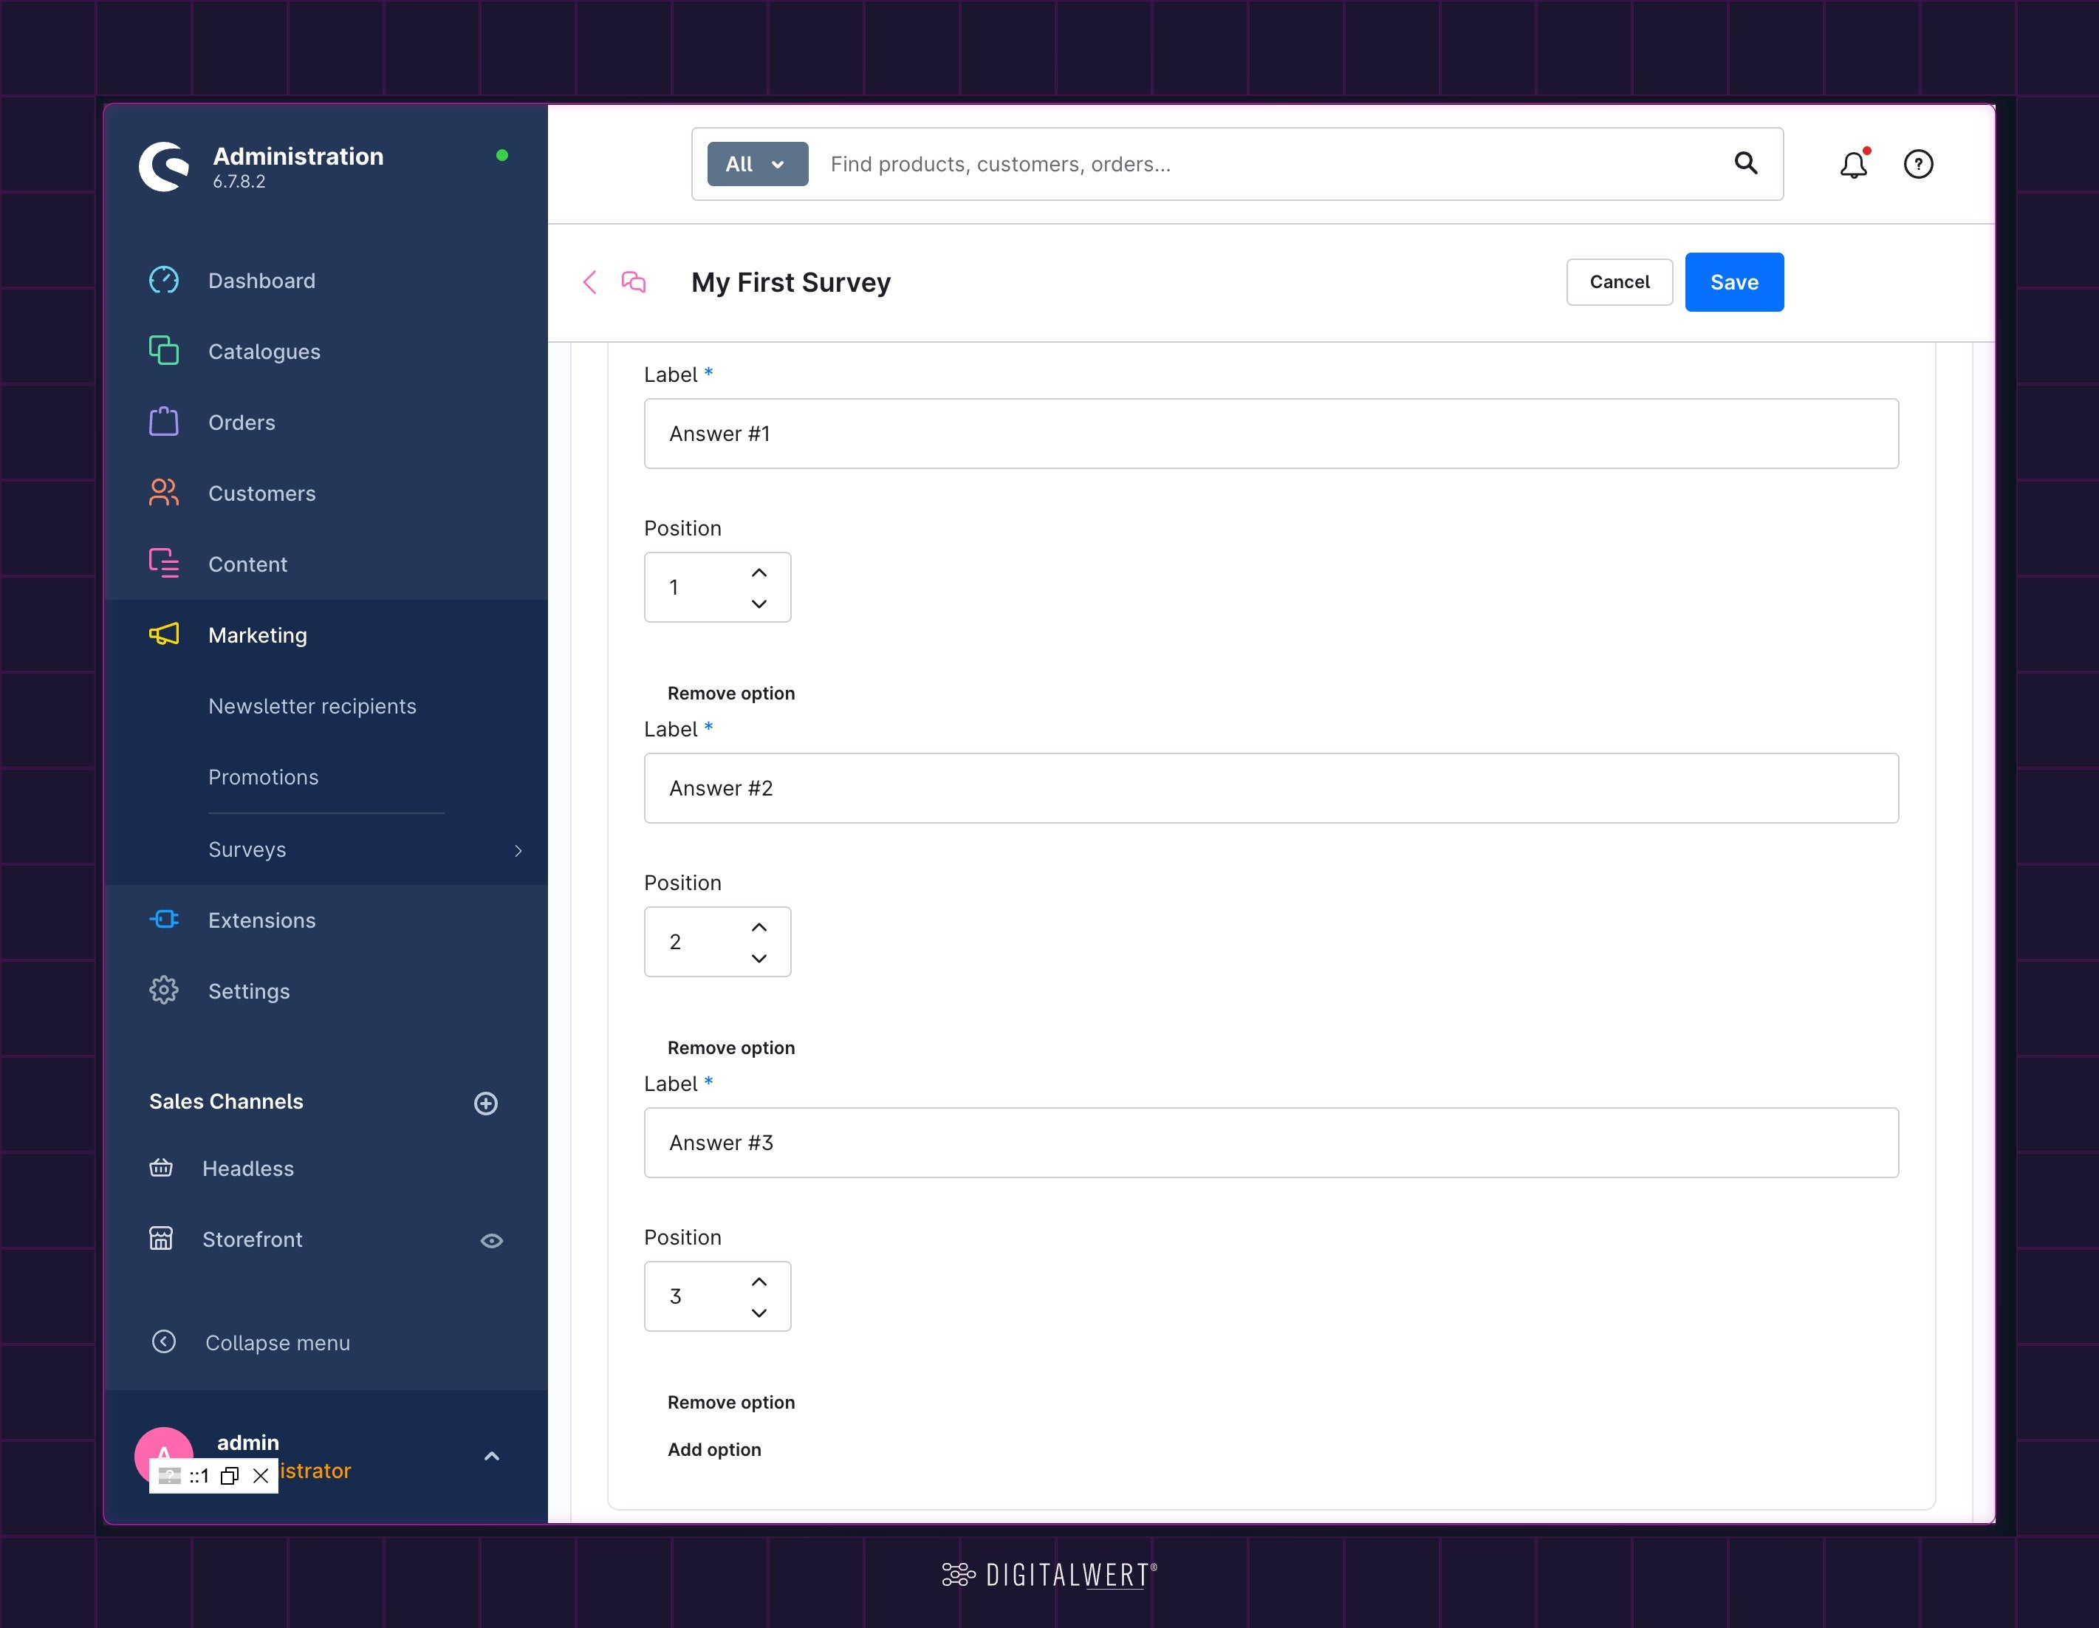Remove the Answer #1 option
Screen dimensions: 2099x1628
click(x=731, y=694)
